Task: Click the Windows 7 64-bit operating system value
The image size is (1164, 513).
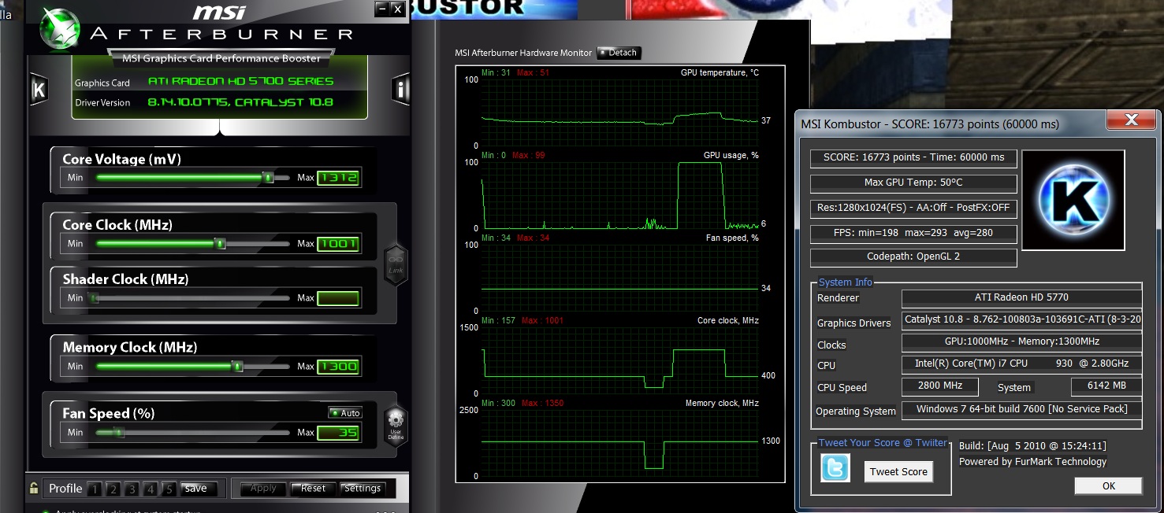Action: point(1021,409)
